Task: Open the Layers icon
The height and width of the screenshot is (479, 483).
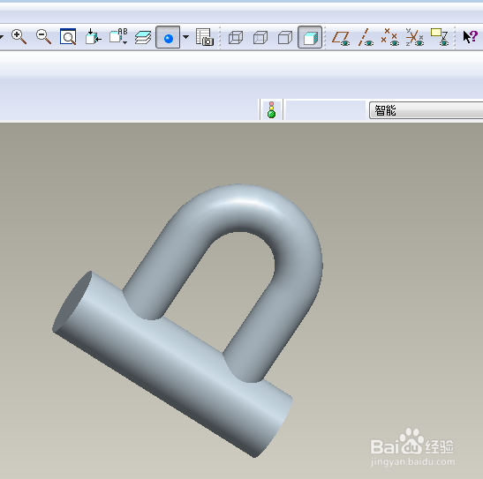Action: click(x=143, y=38)
